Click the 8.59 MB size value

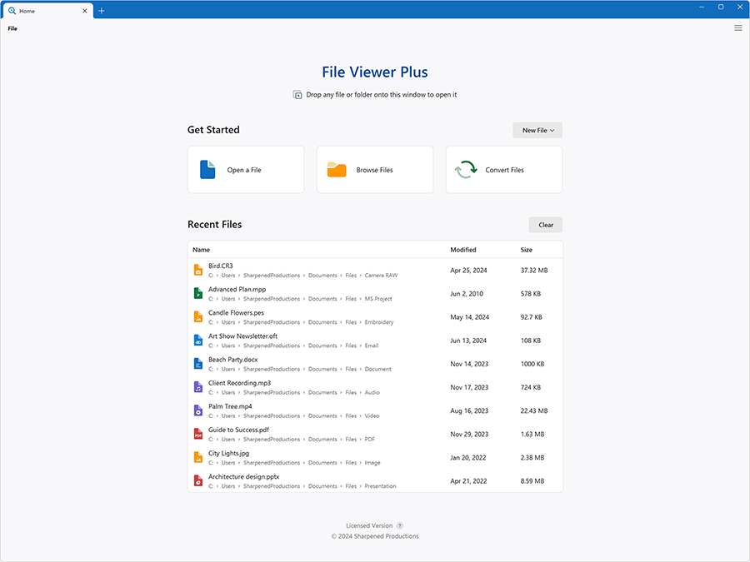[x=532, y=481]
